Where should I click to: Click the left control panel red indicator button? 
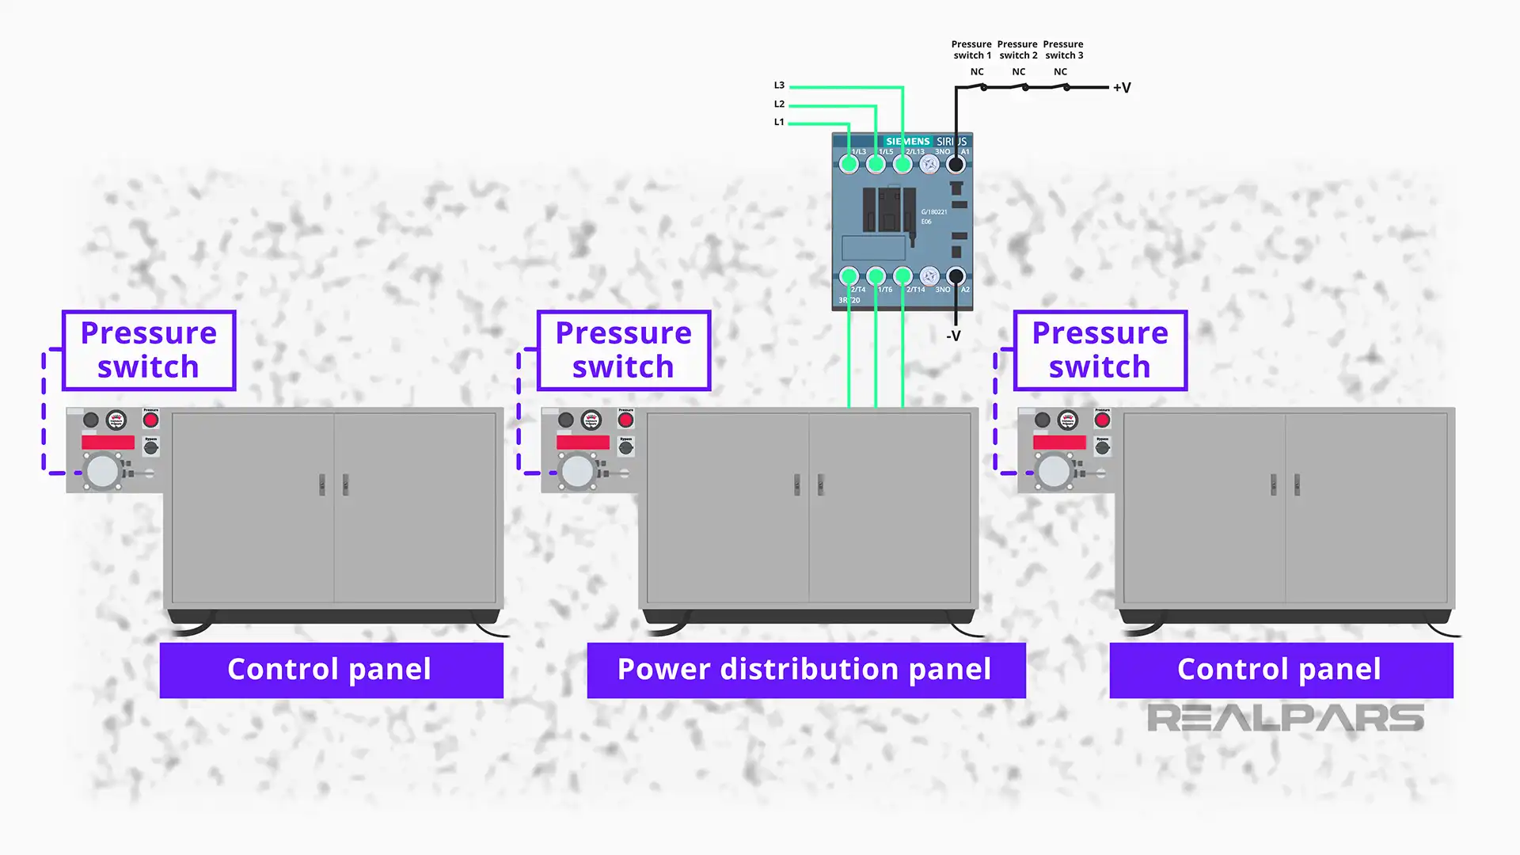coord(150,419)
